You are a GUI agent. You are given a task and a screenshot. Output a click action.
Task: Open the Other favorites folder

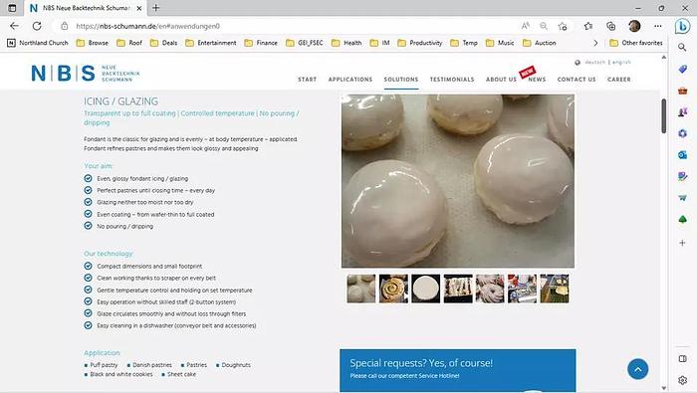(636, 43)
